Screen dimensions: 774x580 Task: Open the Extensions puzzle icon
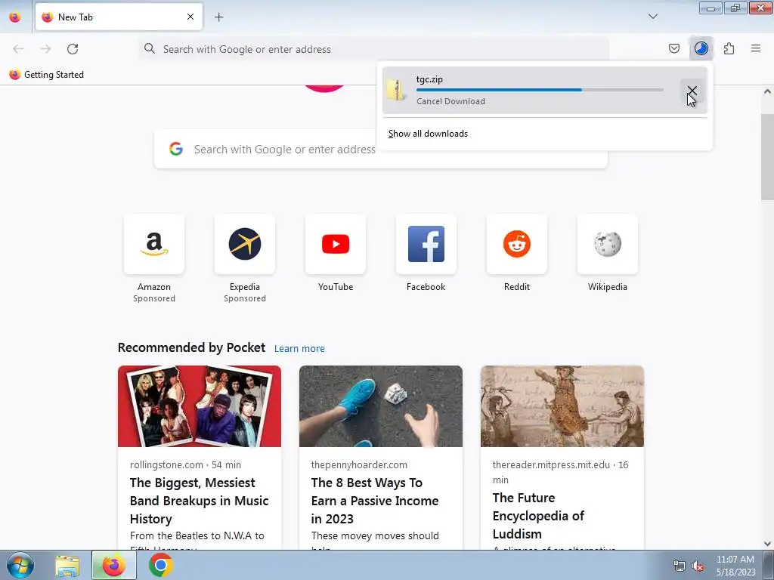tap(729, 48)
